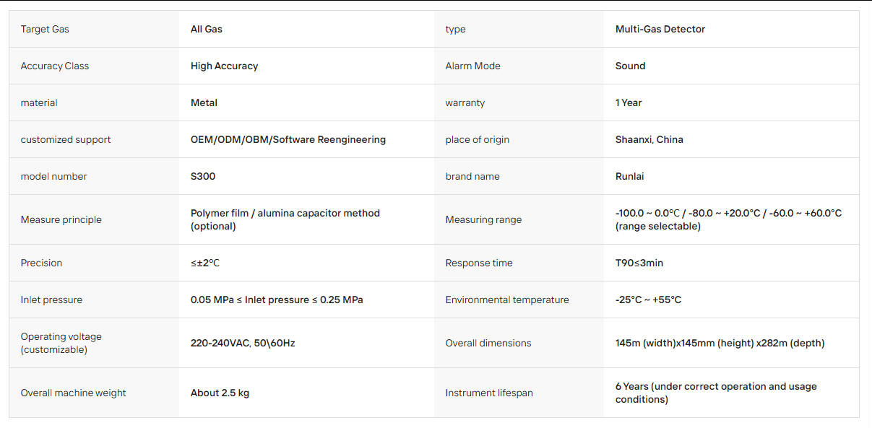
Task: Select the 'All Gas' value
Action: 207,30
